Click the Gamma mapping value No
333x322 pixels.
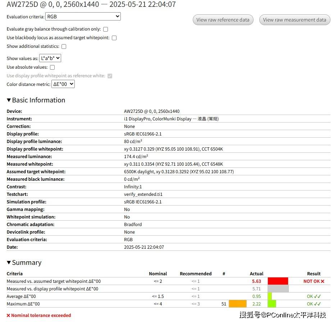127,209
